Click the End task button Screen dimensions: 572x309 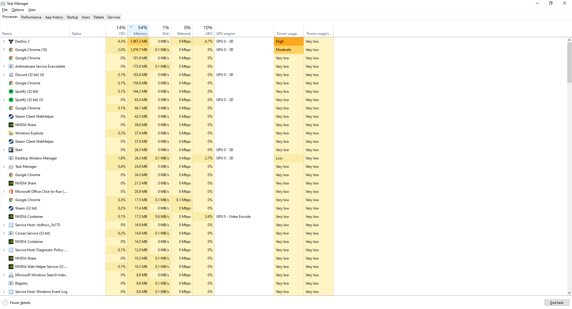click(557, 303)
